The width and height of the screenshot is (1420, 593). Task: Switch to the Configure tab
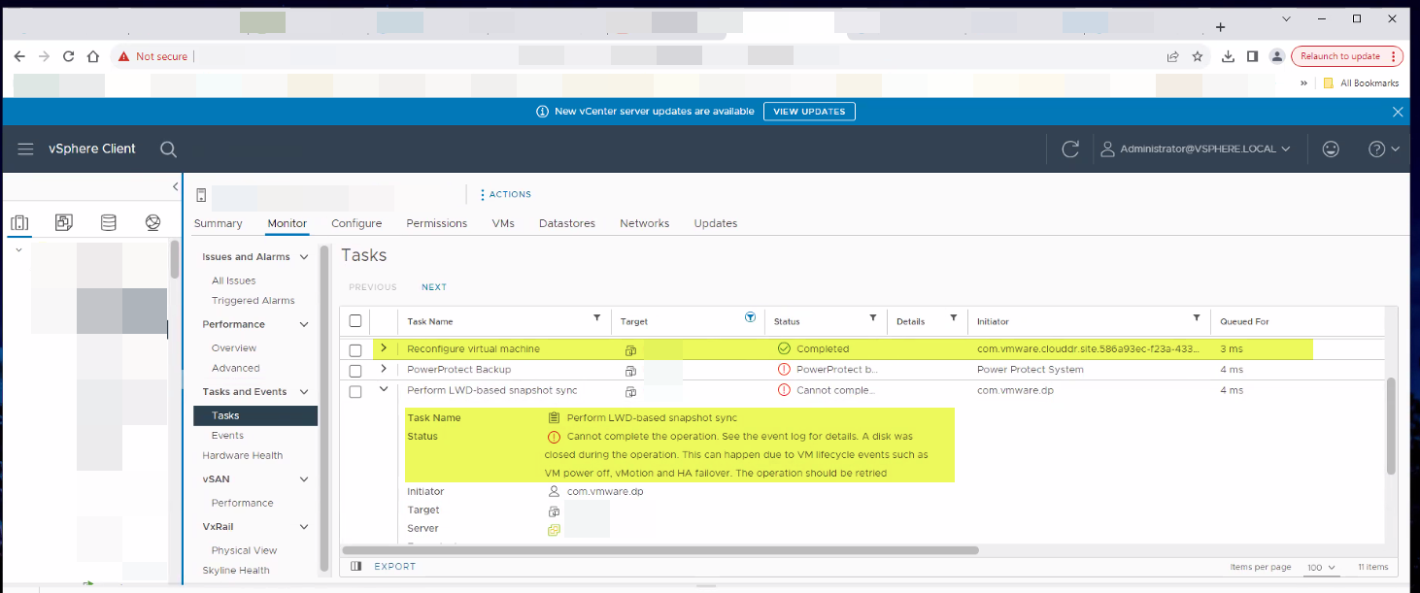(356, 223)
